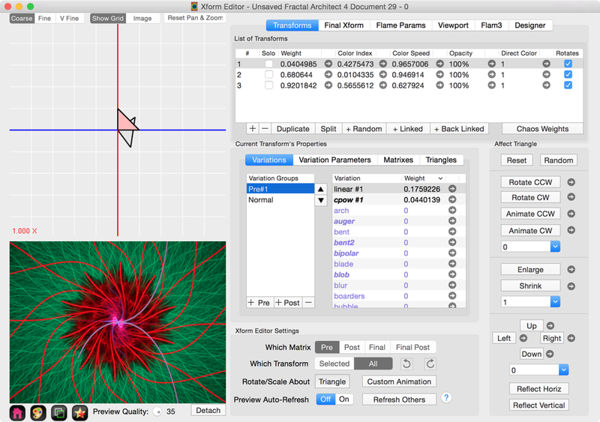This screenshot has width=600, height=422.
Task: Click the + Random transform button
Action: [364, 129]
